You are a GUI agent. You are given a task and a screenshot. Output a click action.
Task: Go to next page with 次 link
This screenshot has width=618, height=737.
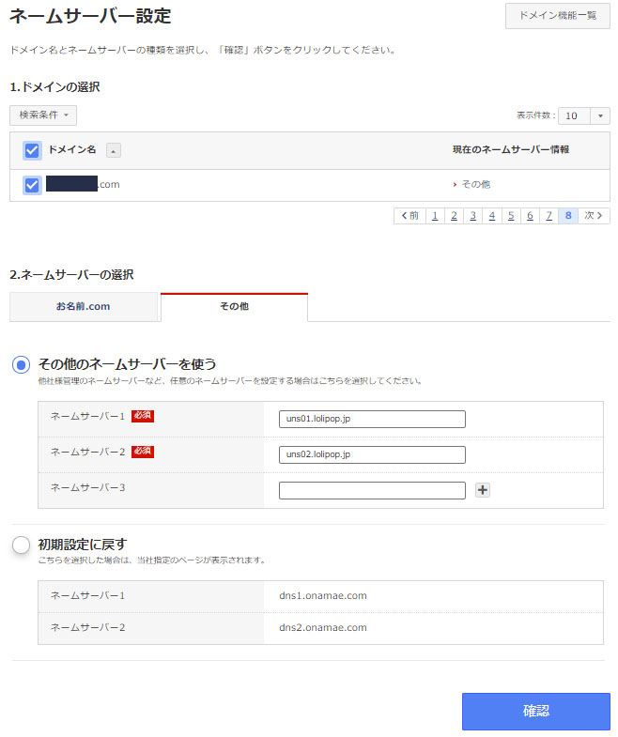point(594,216)
